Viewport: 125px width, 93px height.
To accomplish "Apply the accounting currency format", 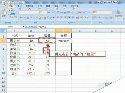I will 95,18.
